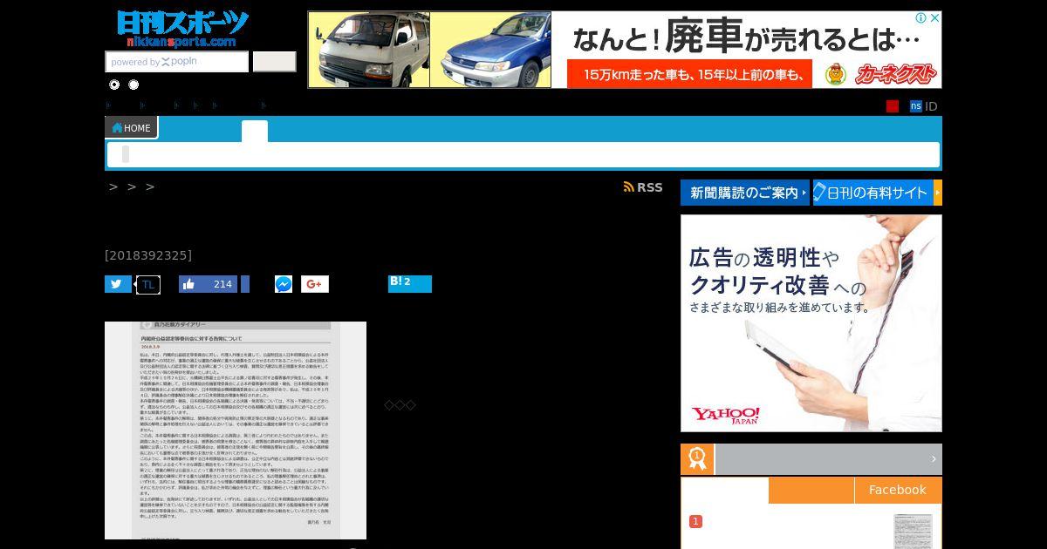Screen dimensions: 1047x549
Task: Click the white highlighted tab next to HOME
Action: (255, 131)
